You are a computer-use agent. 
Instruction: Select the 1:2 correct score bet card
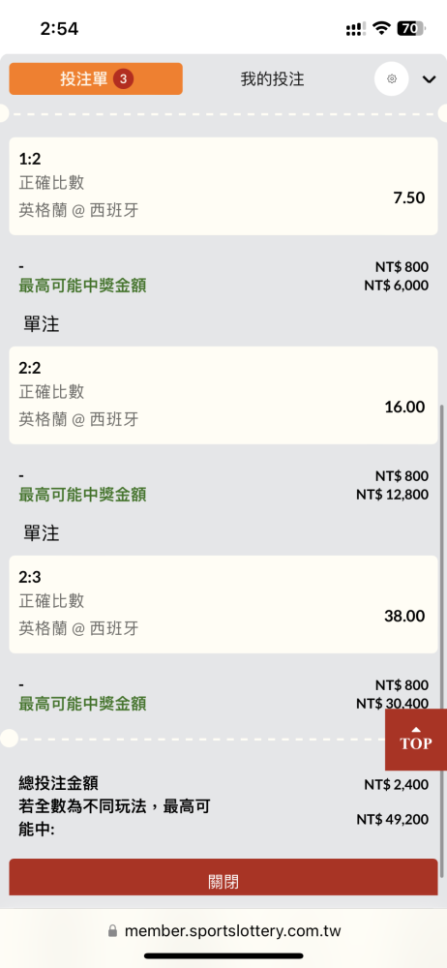tap(223, 186)
